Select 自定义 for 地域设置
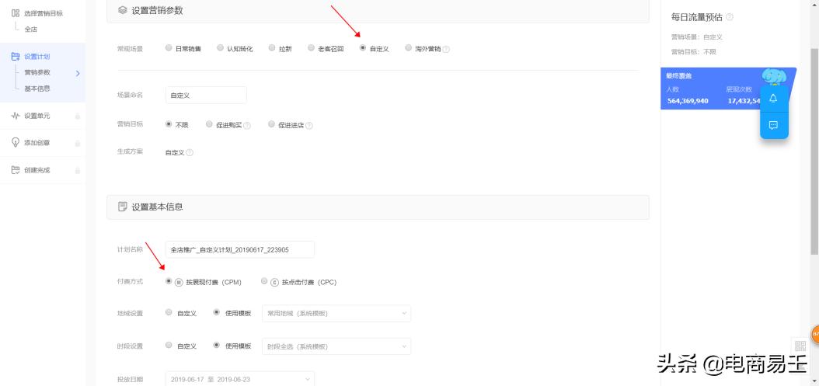 pyautogui.click(x=168, y=312)
